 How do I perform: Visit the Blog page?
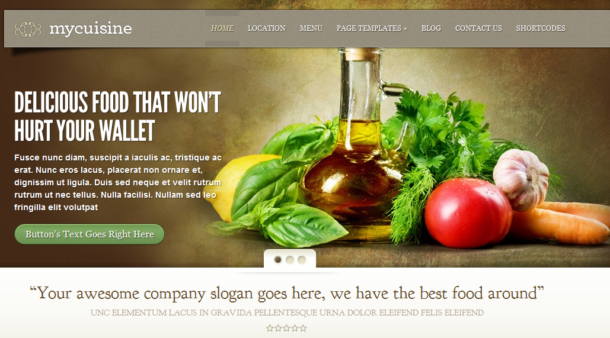432,28
